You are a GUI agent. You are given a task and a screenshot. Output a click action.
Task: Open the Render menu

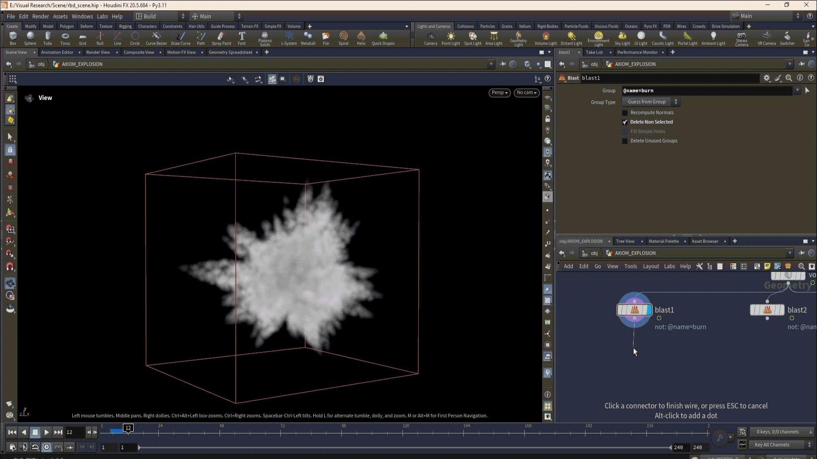pyautogui.click(x=40, y=16)
